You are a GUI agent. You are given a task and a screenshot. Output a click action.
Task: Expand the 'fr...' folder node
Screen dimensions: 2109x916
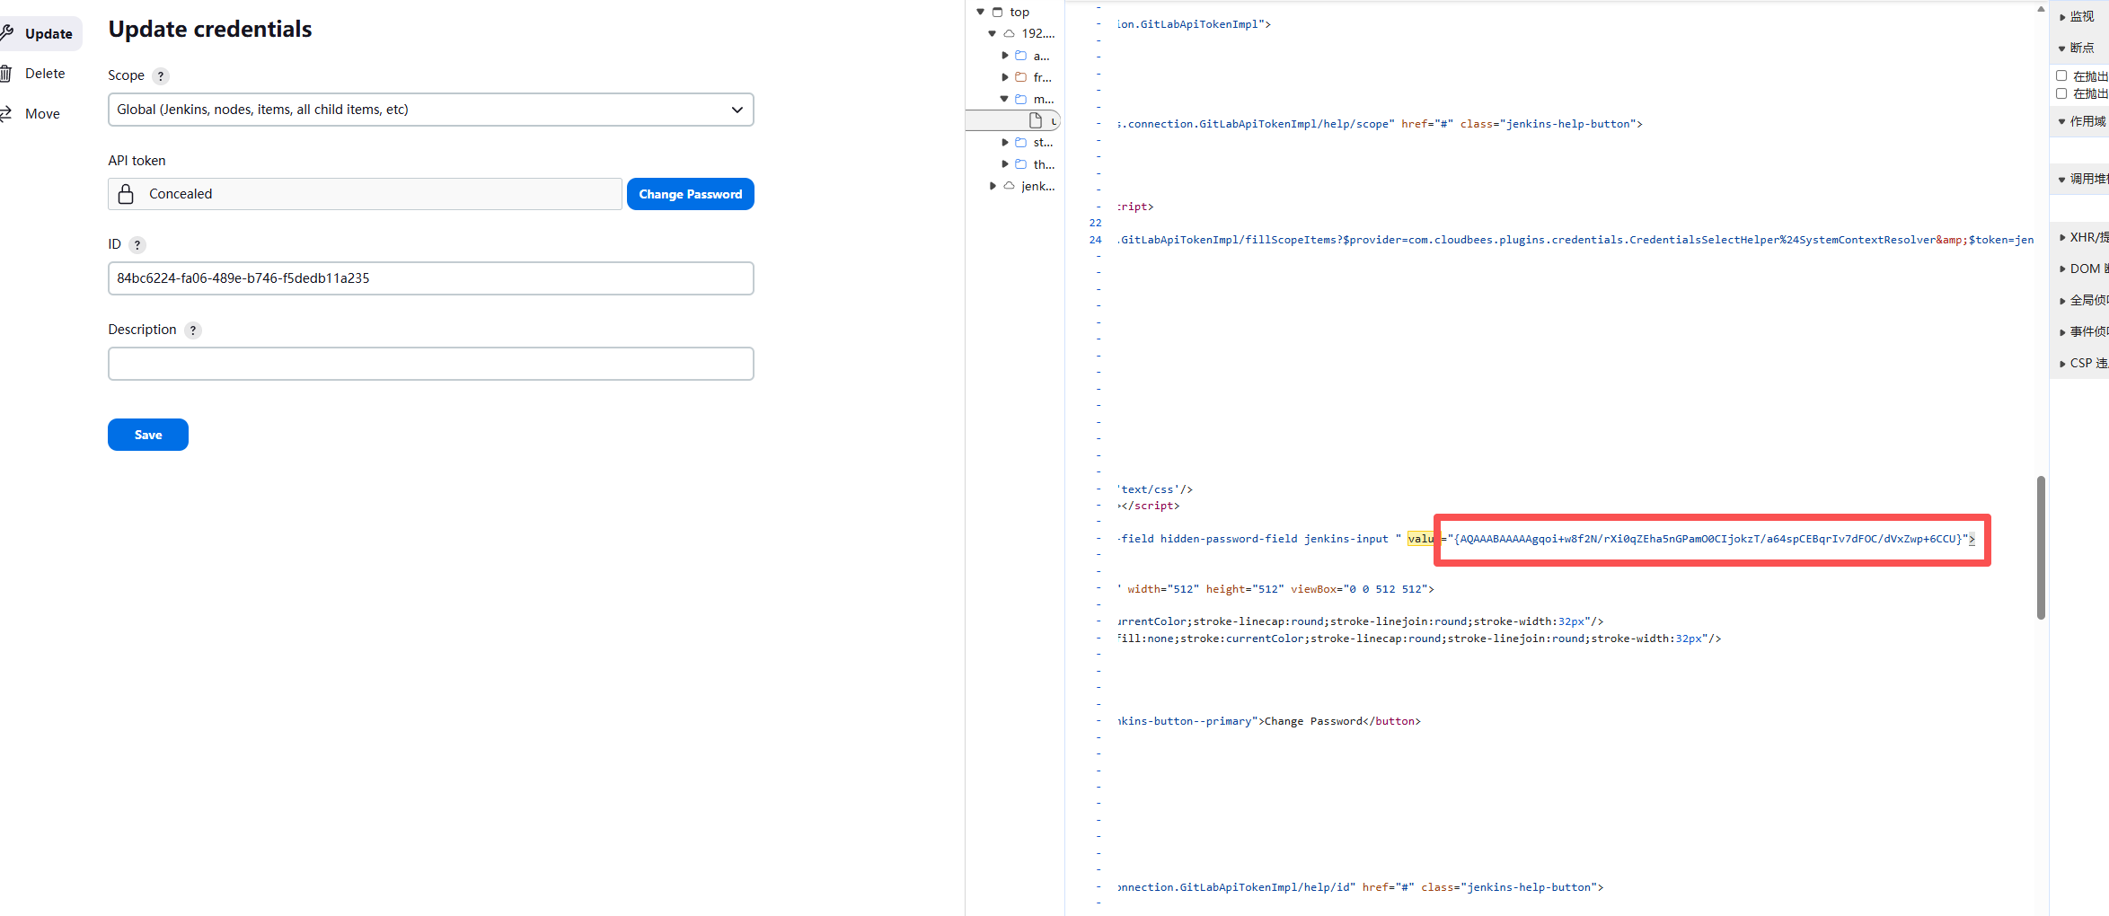pyautogui.click(x=1004, y=77)
